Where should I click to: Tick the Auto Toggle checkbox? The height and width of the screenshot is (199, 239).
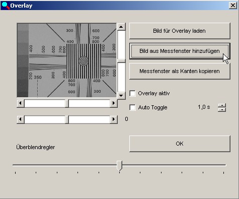132,107
